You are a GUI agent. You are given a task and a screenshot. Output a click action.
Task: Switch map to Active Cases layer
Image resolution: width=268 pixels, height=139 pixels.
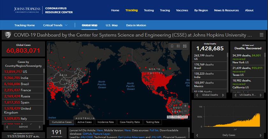85,122
